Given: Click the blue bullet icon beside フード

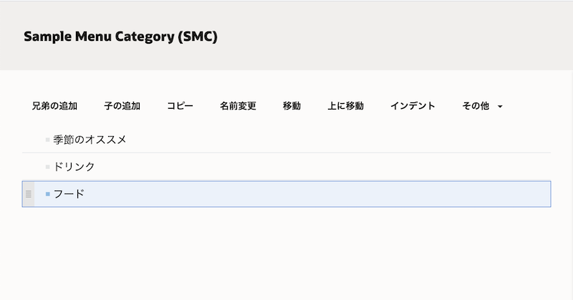Looking at the screenshot, I should click(47, 194).
